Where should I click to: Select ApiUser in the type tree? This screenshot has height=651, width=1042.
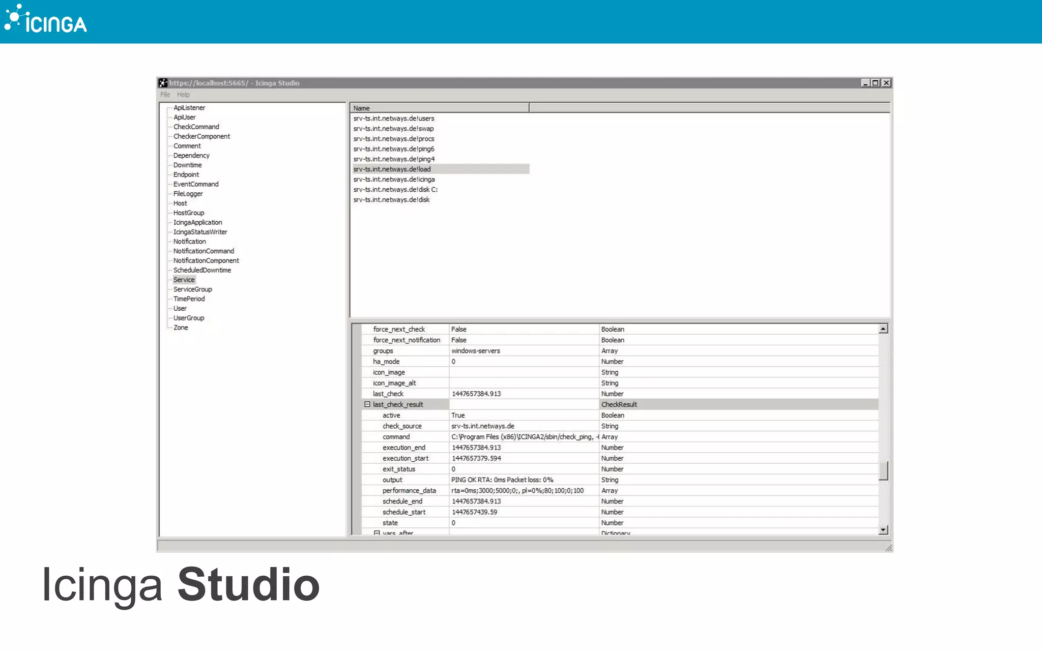click(x=184, y=117)
